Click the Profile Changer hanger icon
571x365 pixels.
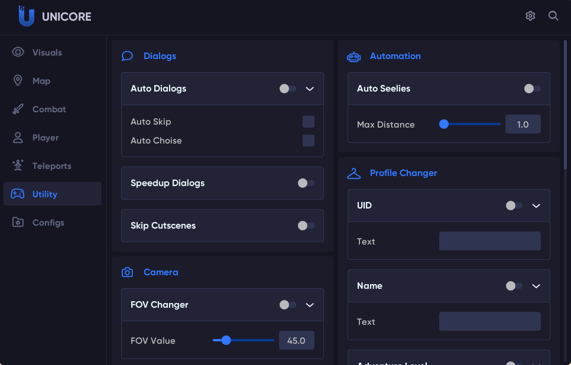tap(353, 173)
